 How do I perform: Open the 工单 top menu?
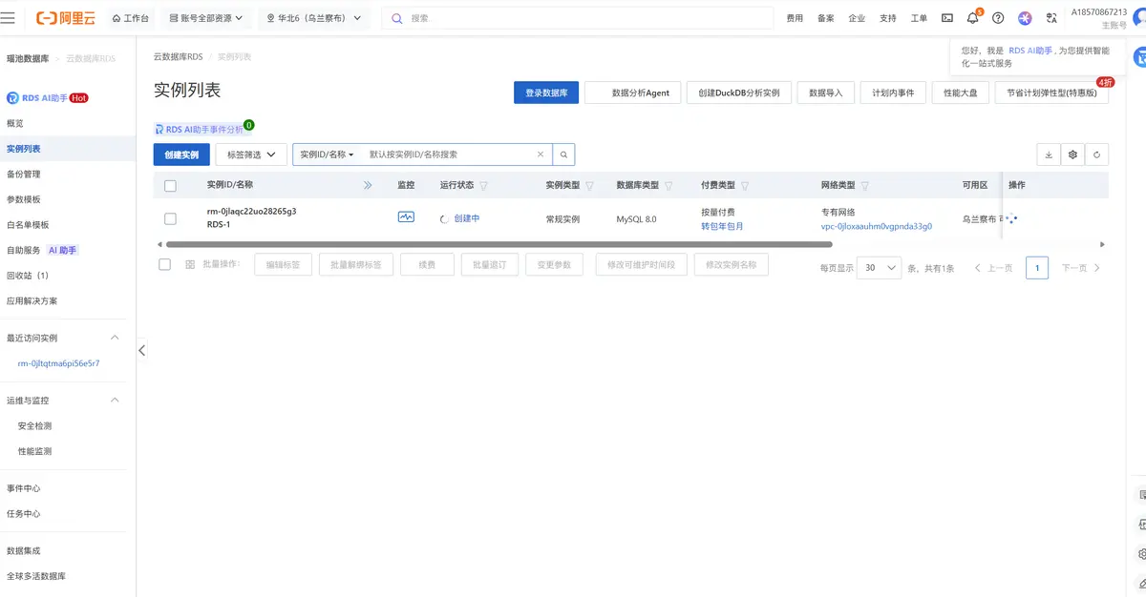click(x=919, y=18)
